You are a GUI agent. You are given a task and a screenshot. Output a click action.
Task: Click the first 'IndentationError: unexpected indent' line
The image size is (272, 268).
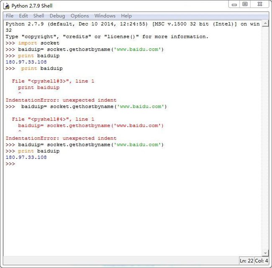click(61, 100)
